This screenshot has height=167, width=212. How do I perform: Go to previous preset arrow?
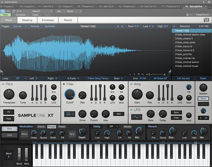coord(17,11)
